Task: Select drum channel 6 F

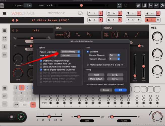Action: tap(112, 20)
